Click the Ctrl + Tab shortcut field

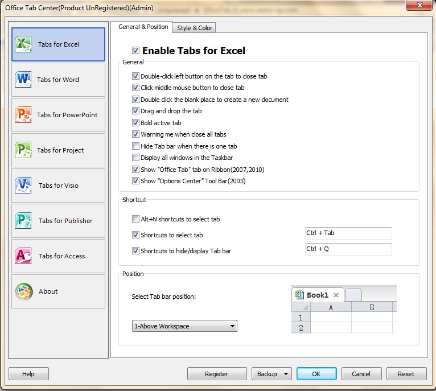pos(348,233)
